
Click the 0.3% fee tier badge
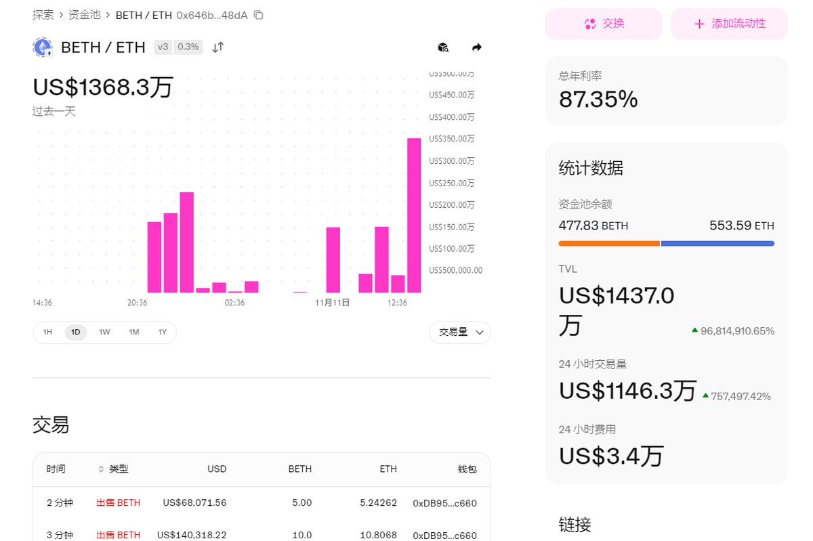click(188, 47)
